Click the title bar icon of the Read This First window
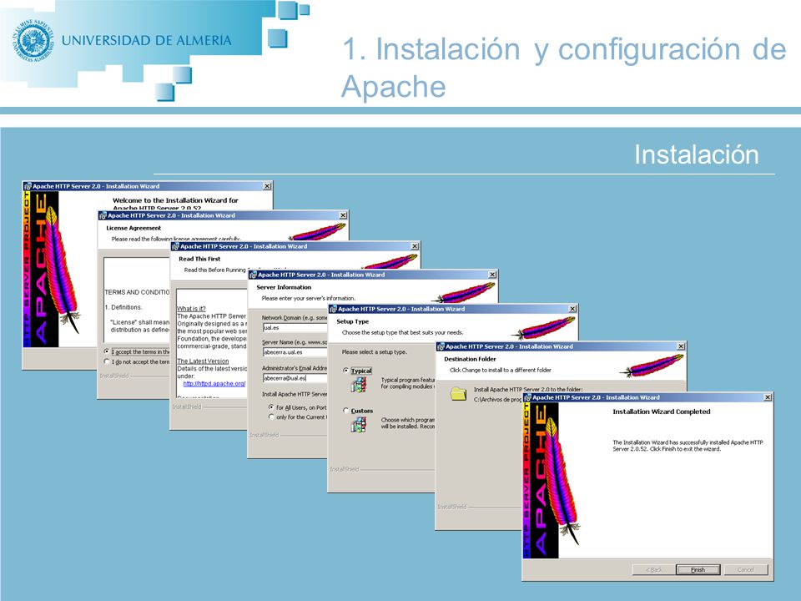This screenshot has height=601, width=801. tap(175, 246)
